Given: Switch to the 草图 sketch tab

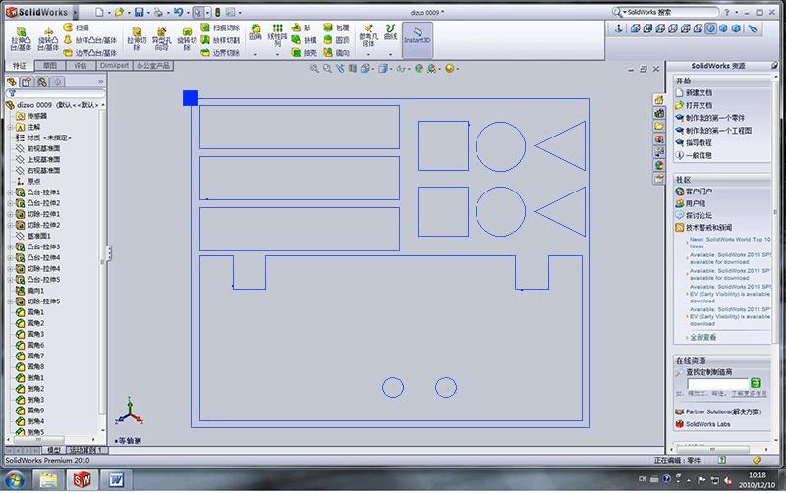Looking at the screenshot, I should 49,65.
